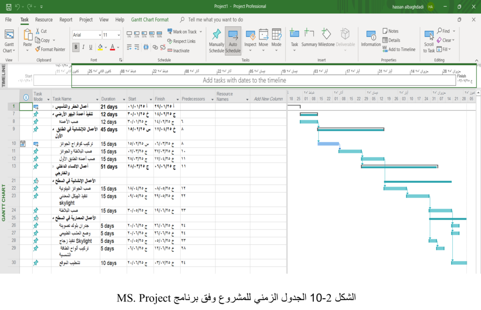This screenshot has width=481, height=310.
Task: Click the Format Painter tool
Action: (x=50, y=49)
